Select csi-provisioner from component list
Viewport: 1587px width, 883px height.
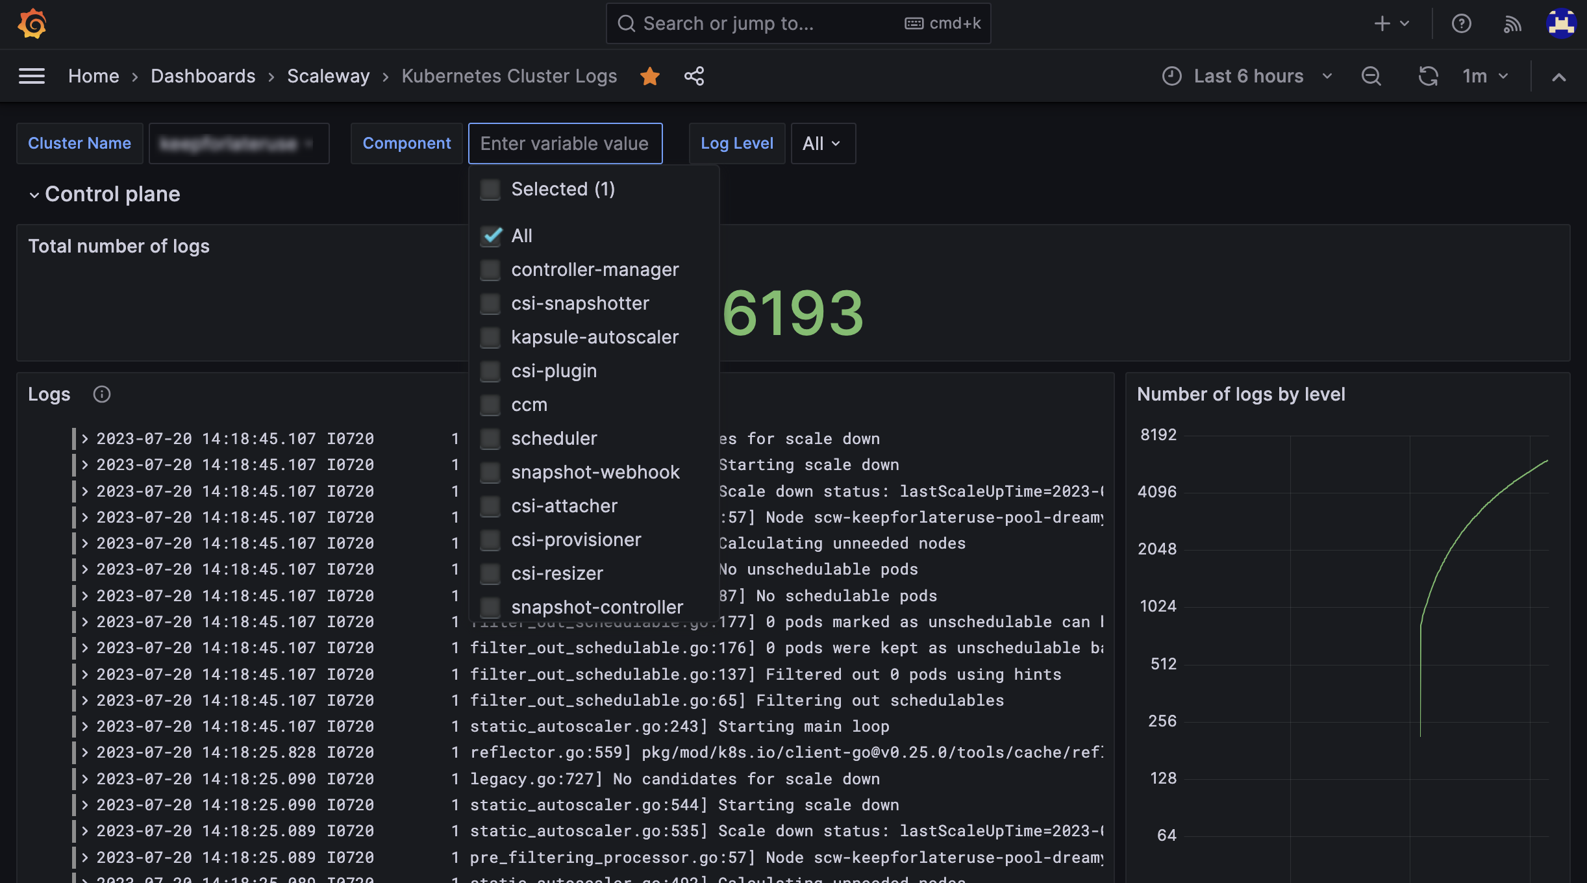576,540
